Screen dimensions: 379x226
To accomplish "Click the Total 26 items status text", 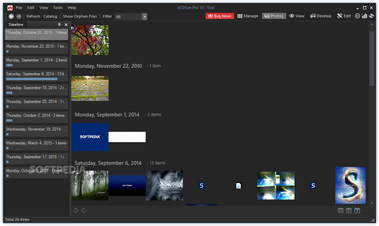I will click(17, 219).
